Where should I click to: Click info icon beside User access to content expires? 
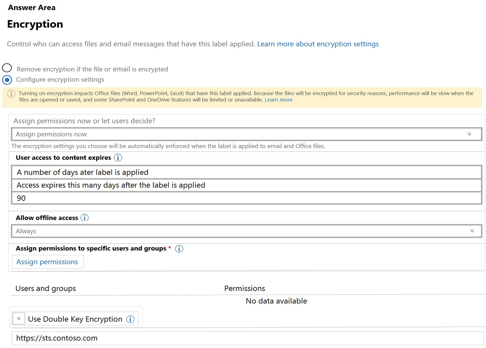(118, 158)
